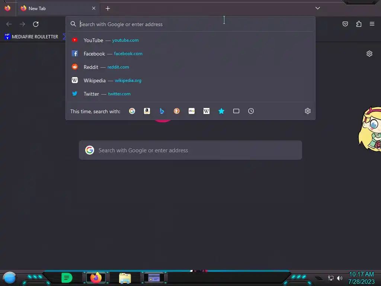
Task: Open the Extensions puzzle icon
Action: point(359,24)
